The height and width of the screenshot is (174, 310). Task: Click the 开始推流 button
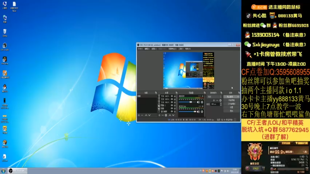tap(231, 97)
